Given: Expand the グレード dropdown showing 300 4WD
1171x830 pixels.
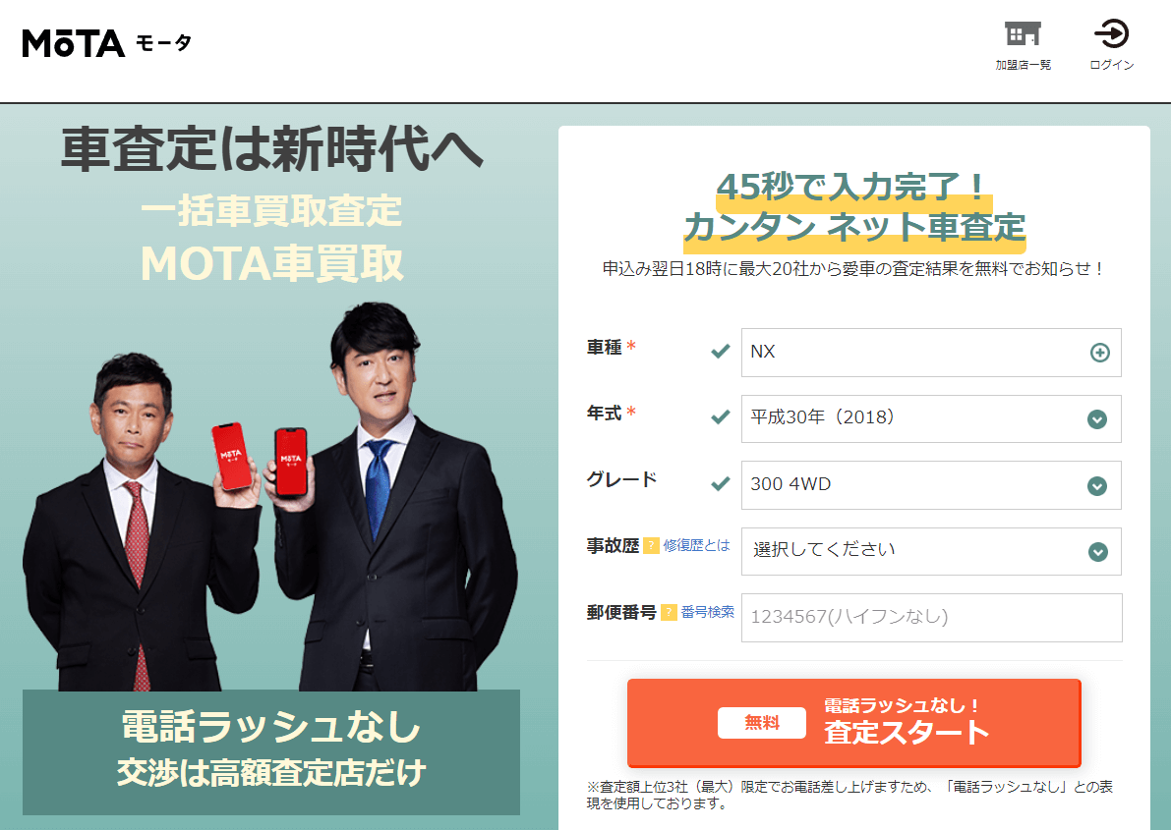Looking at the screenshot, I should pyautogui.click(x=931, y=485).
